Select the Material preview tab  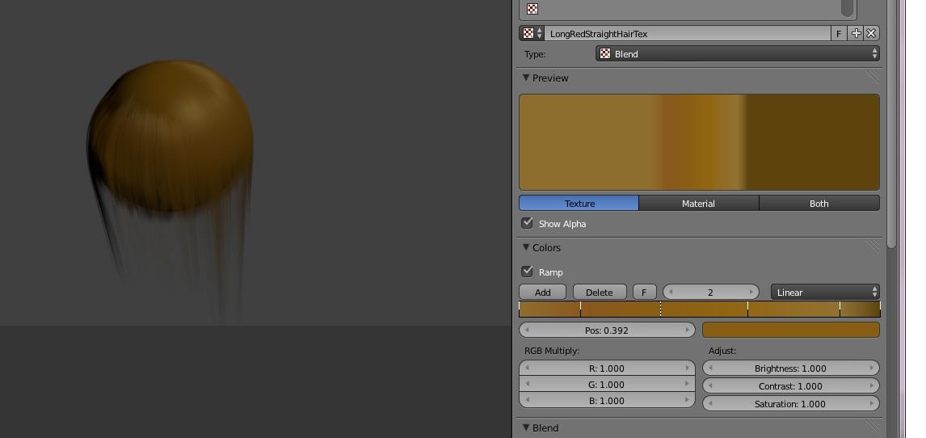coord(699,203)
